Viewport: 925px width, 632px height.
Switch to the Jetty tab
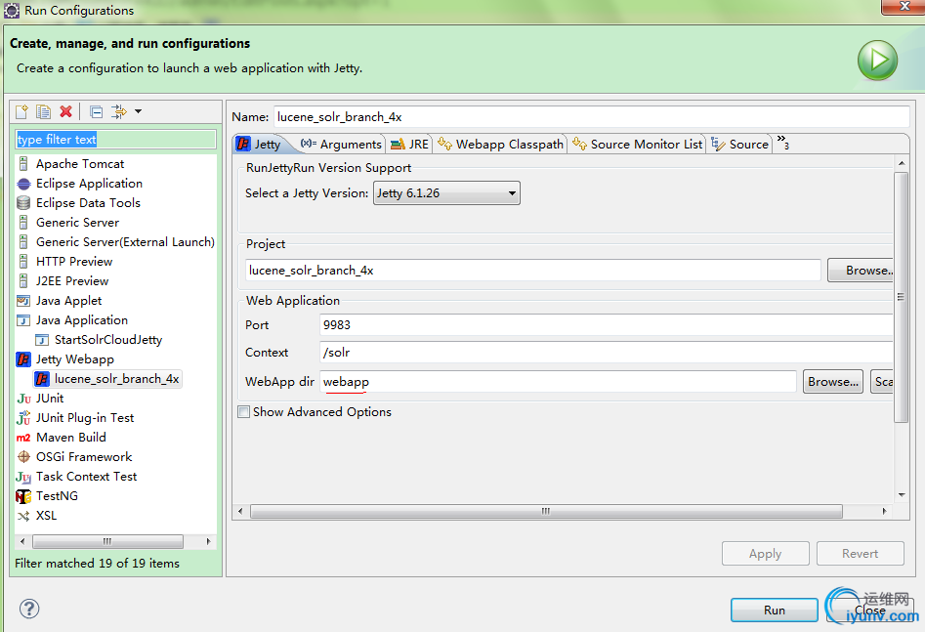(x=259, y=144)
